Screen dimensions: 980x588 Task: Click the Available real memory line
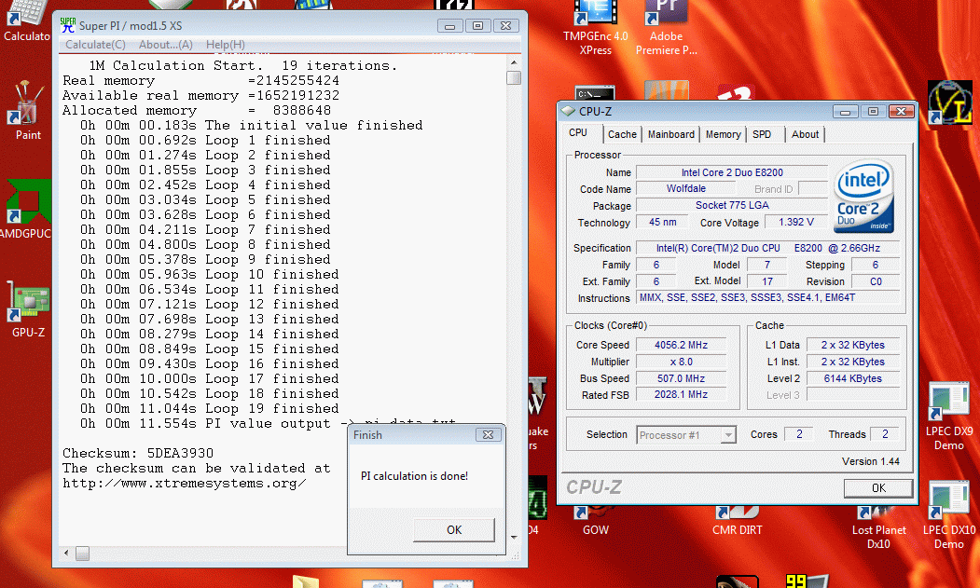200,96
